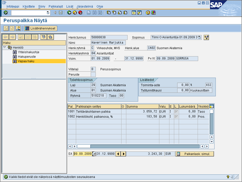Click the table scroll down arrow

[211, 142]
